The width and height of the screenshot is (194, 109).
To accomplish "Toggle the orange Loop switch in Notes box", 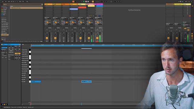I will pyautogui.click(x=18, y=53).
